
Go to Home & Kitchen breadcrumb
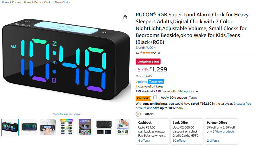click(11, 2)
